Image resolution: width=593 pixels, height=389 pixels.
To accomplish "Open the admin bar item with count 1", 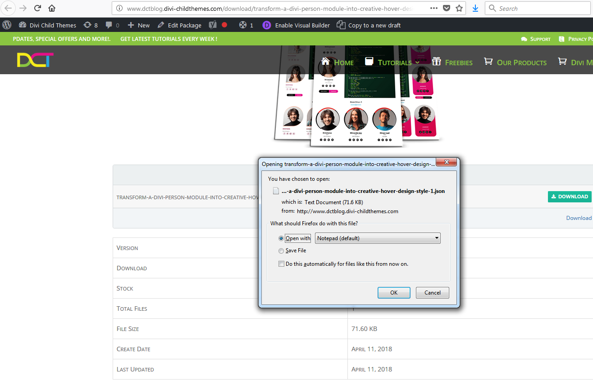I will (246, 25).
